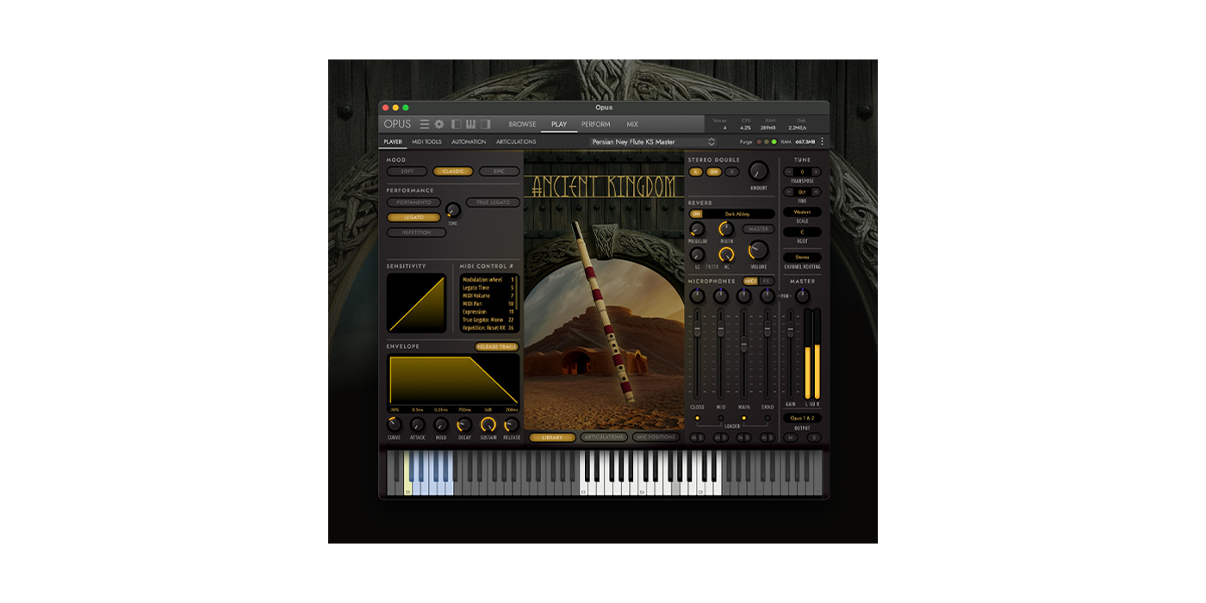Click the Stereo Double Amount knob
Image resolution: width=1206 pixels, height=603 pixels.
(x=758, y=171)
